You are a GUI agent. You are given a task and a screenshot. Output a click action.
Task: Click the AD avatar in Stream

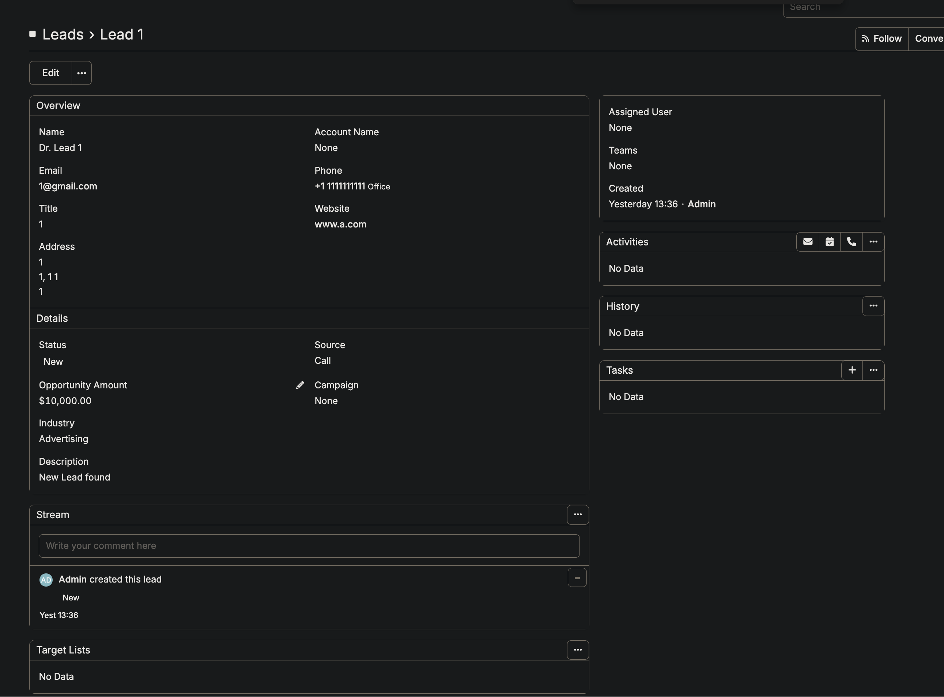click(x=46, y=580)
